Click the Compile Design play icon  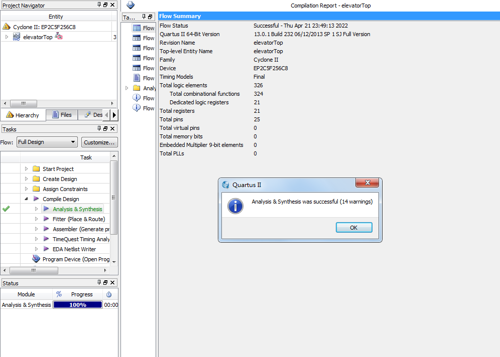pyautogui.click(x=36, y=199)
